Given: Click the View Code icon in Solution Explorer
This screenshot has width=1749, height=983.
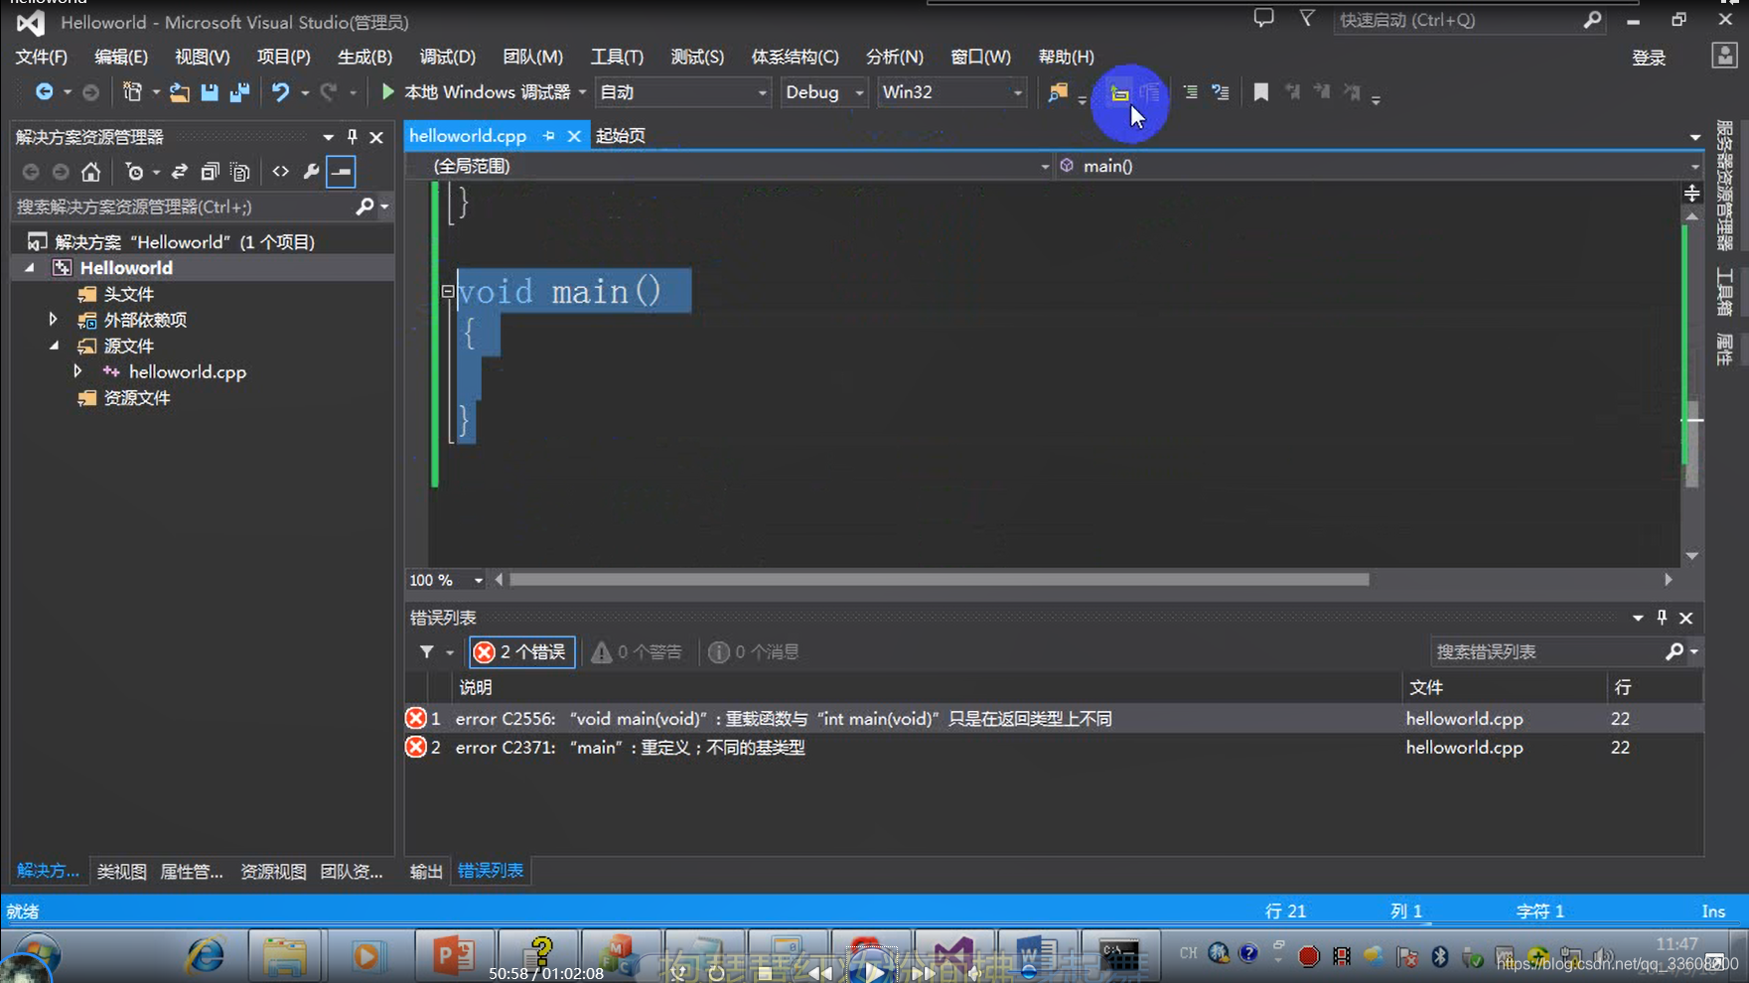Looking at the screenshot, I should pyautogui.click(x=281, y=172).
